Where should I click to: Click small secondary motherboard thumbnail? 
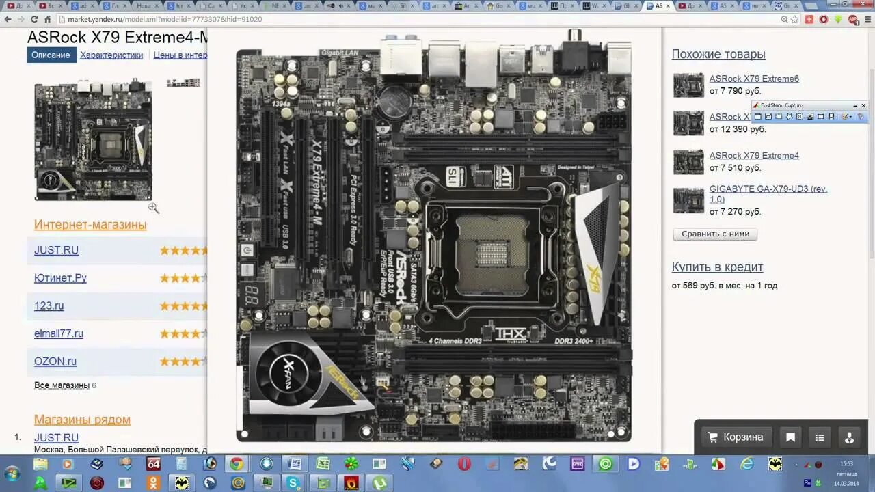point(183,83)
